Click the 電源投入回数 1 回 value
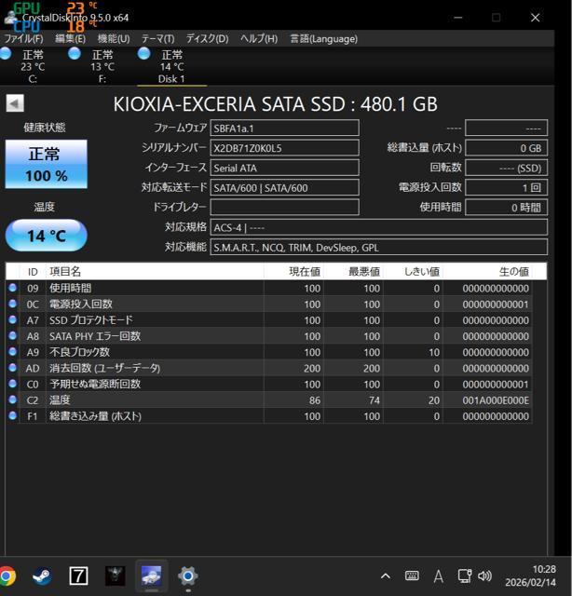The image size is (572, 596). point(506,187)
